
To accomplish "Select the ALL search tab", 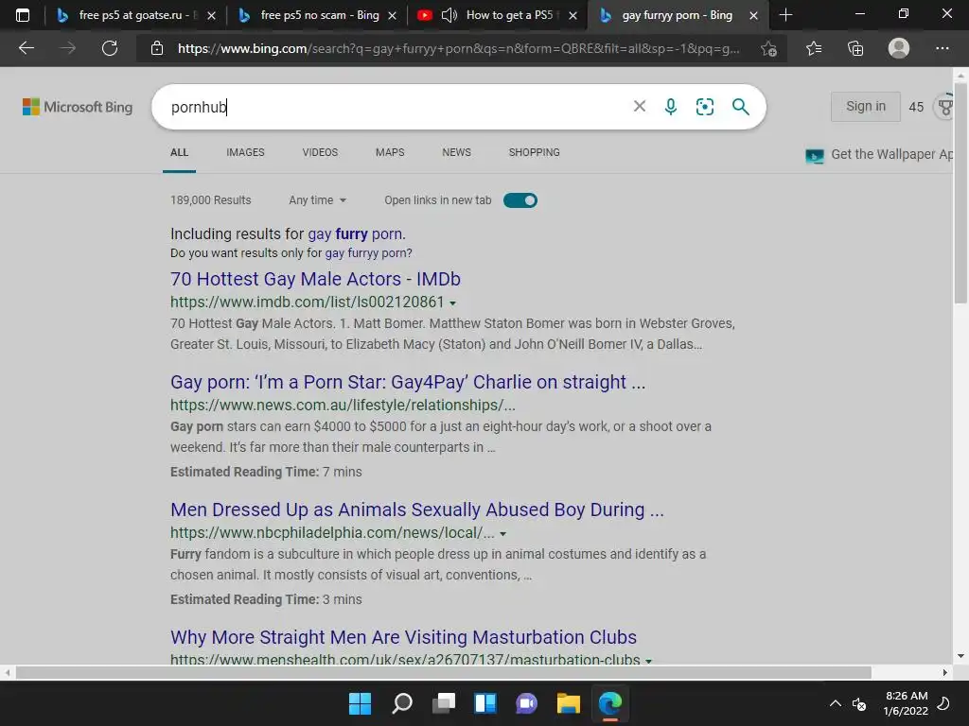I will 179,152.
